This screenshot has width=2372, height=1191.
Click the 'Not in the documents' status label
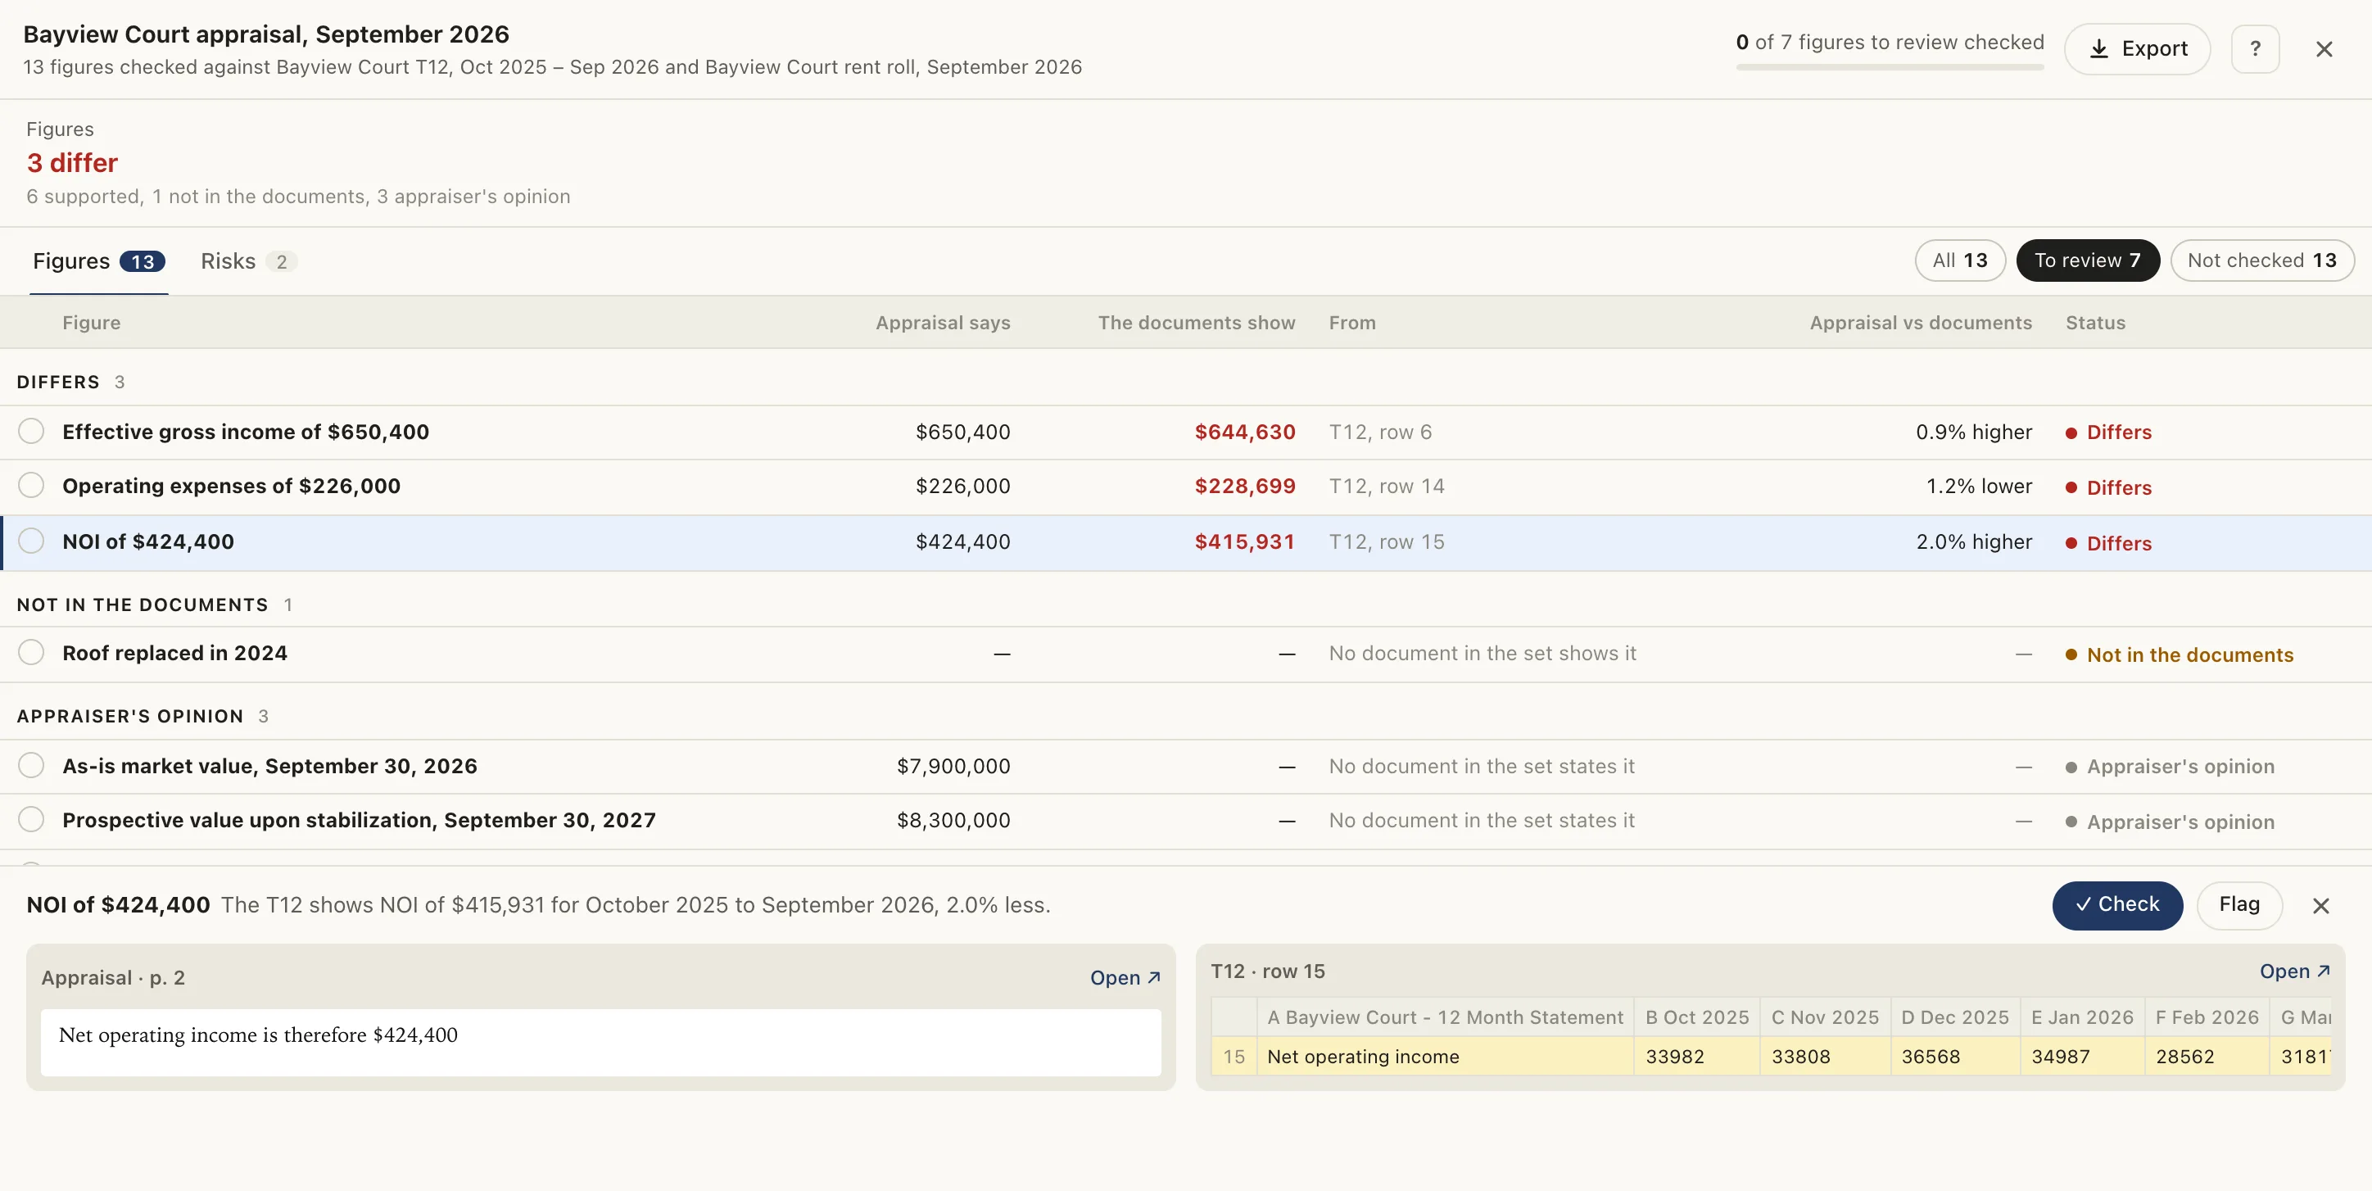coord(2180,655)
